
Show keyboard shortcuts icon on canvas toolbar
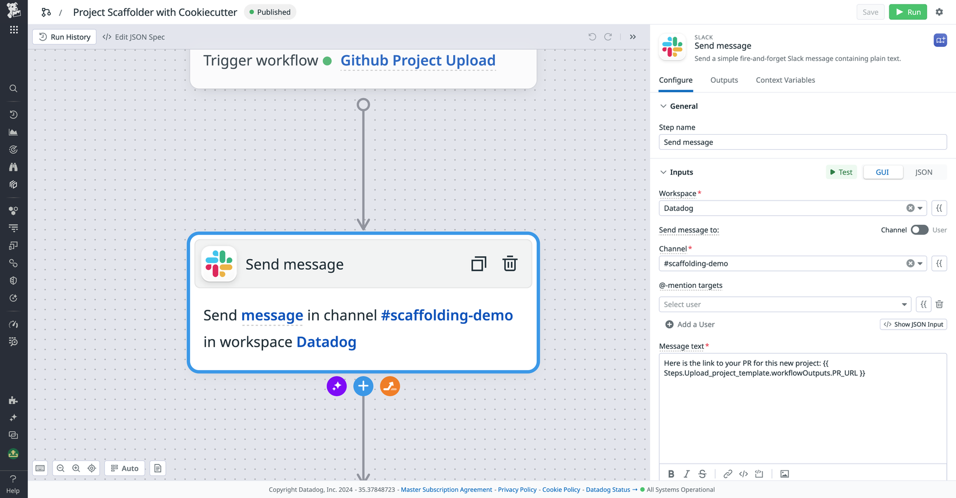(40, 468)
